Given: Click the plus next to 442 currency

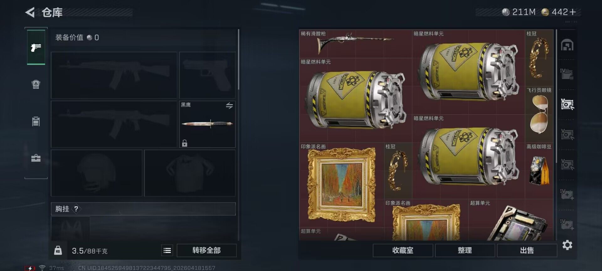Looking at the screenshot, I should pyautogui.click(x=573, y=12).
